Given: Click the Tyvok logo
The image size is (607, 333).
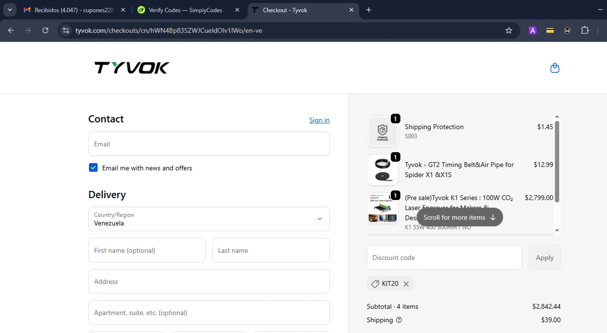Looking at the screenshot, I should click(x=132, y=68).
